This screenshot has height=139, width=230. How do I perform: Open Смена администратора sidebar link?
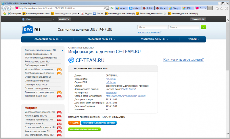tap(37, 81)
